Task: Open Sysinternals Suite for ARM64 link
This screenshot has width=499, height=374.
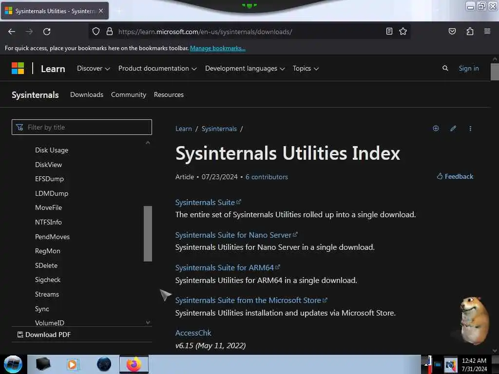Action: [x=228, y=267]
